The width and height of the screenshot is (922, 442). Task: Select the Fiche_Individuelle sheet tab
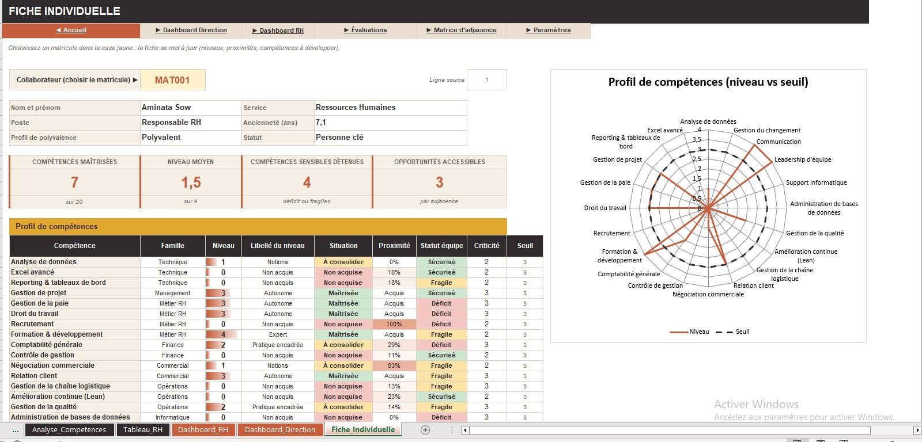click(x=363, y=430)
